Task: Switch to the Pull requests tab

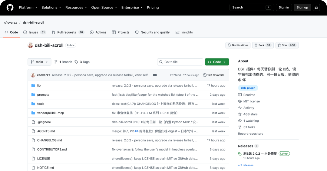Action: pyautogui.click(x=68, y=32)
